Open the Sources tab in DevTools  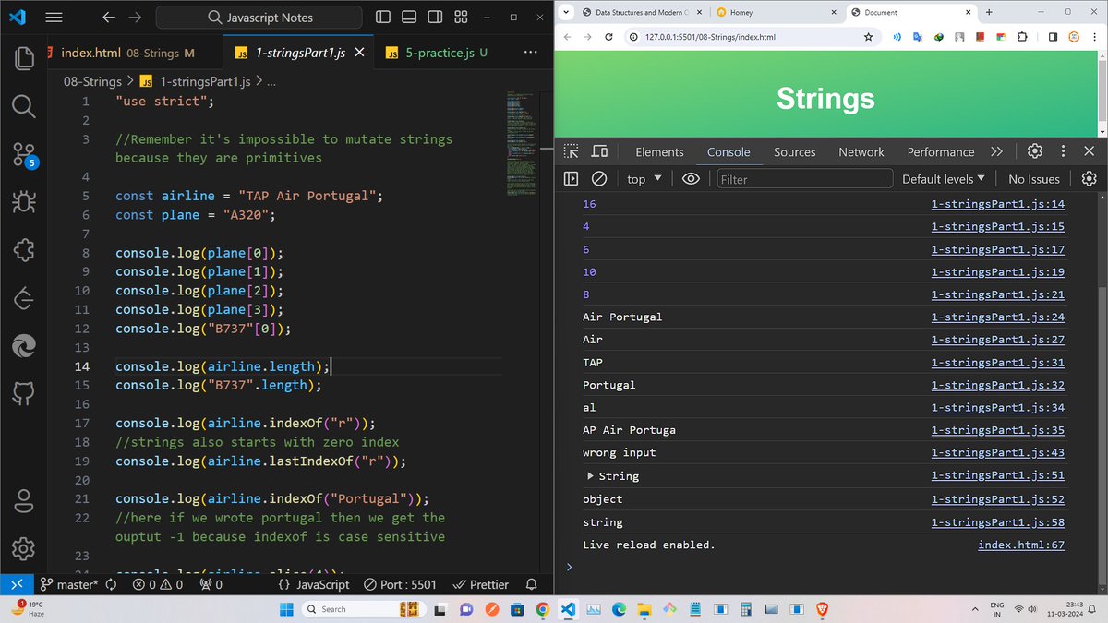[x=794, y=151]
